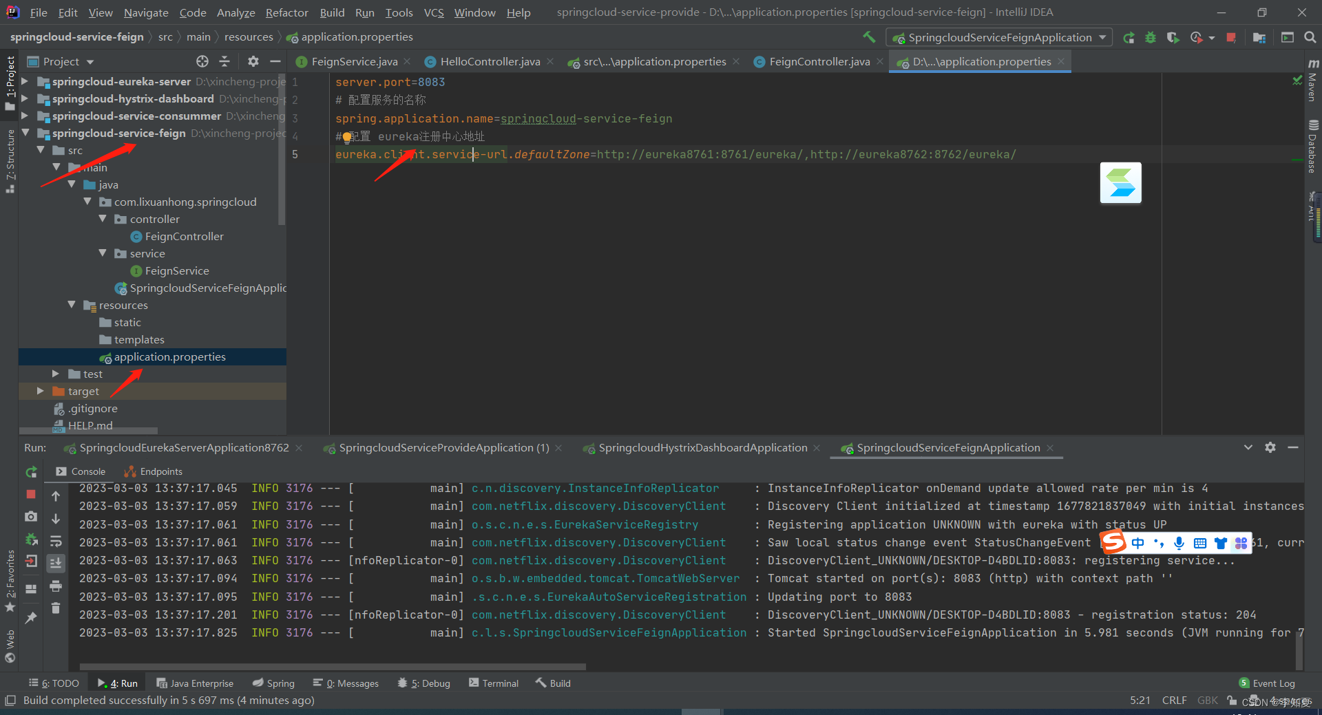Toggle Pin Tab in Run panel
The width and height of the screenshot is (1322, 715).
tap(31, 618)
